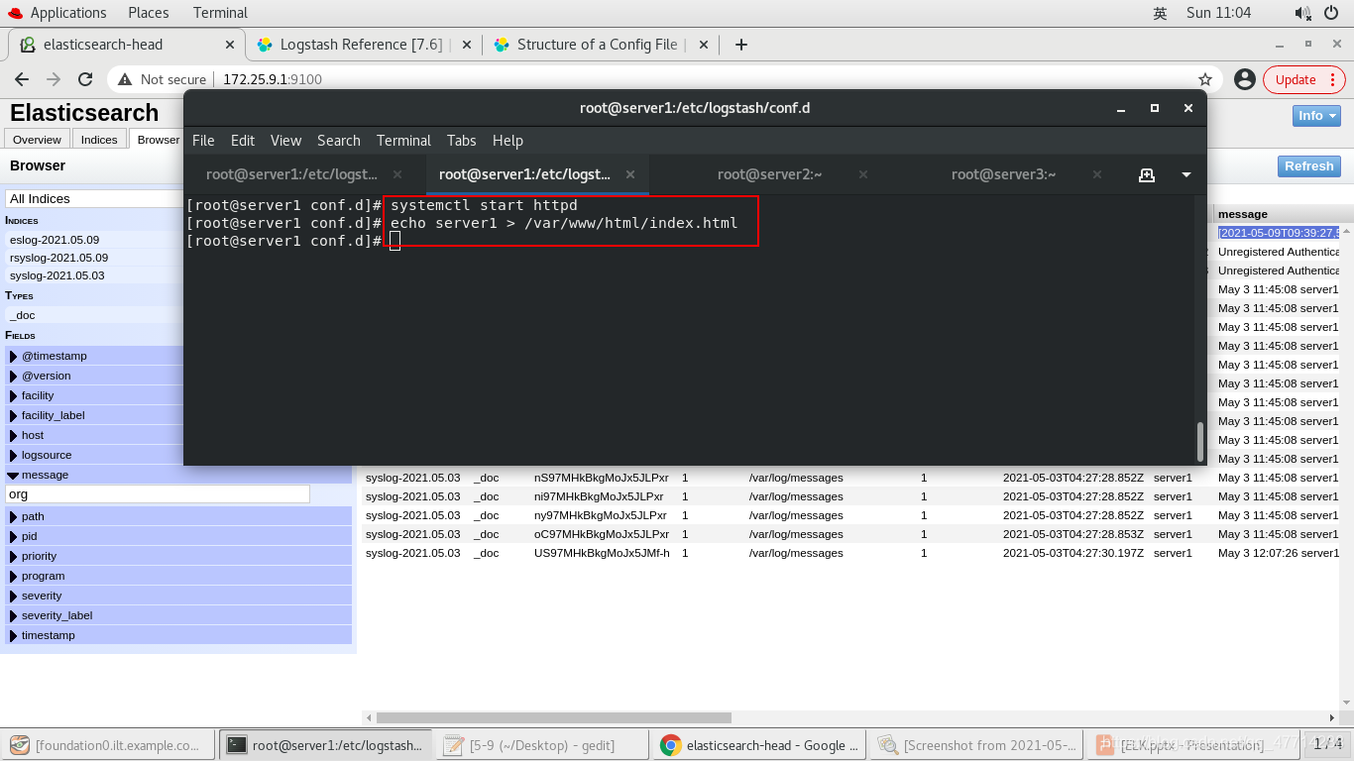
Task: Select the eslog-2021.05.09 index
Action: 55,240
